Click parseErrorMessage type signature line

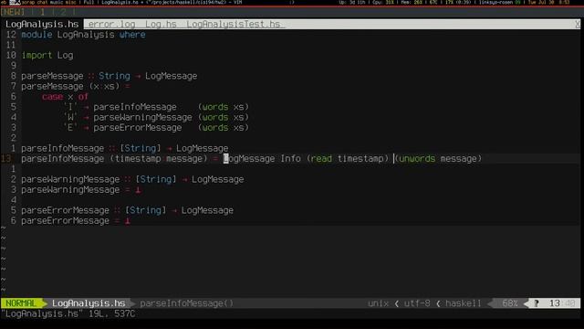(x=127, y=210)
